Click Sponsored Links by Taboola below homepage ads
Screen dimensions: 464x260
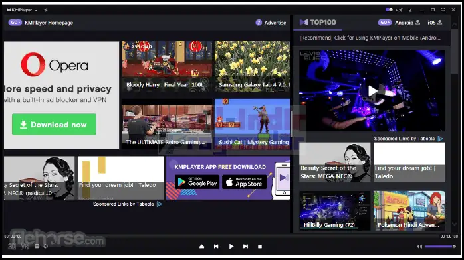point(124,204)
